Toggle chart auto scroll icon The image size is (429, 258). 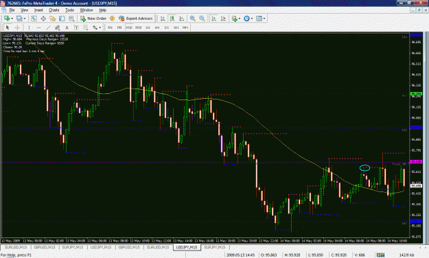[214, 19]
